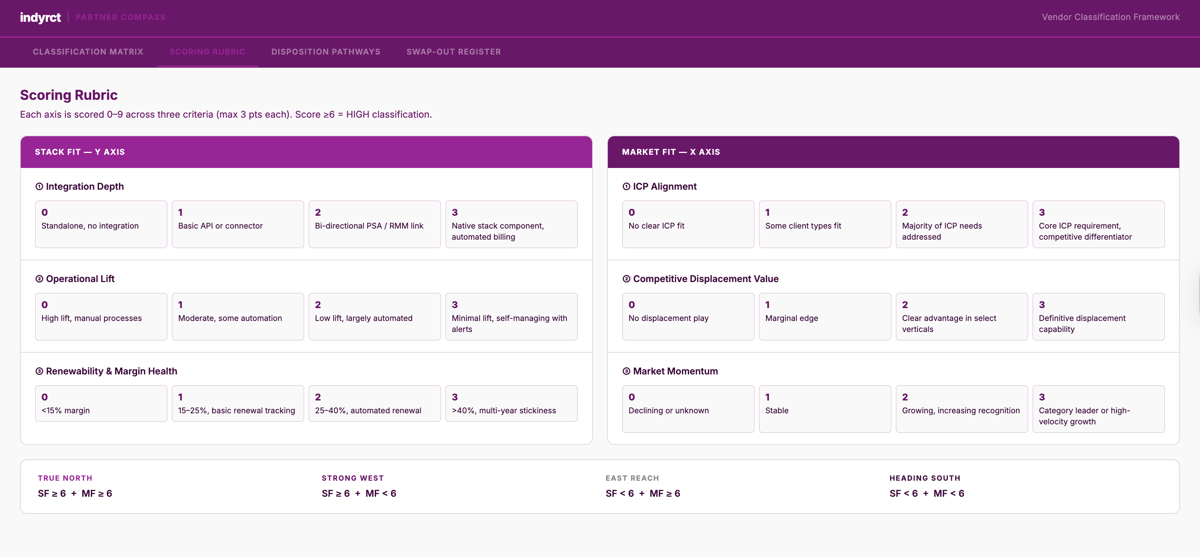Click the indyrct logo
The width and height of the screenshot is (1200, 557).
coord(40,17)
